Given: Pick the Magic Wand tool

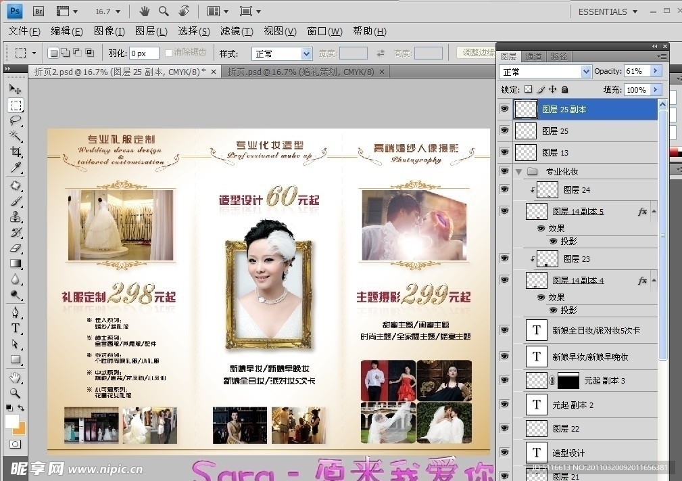Looking at the screenshot, I should (16, 136).
